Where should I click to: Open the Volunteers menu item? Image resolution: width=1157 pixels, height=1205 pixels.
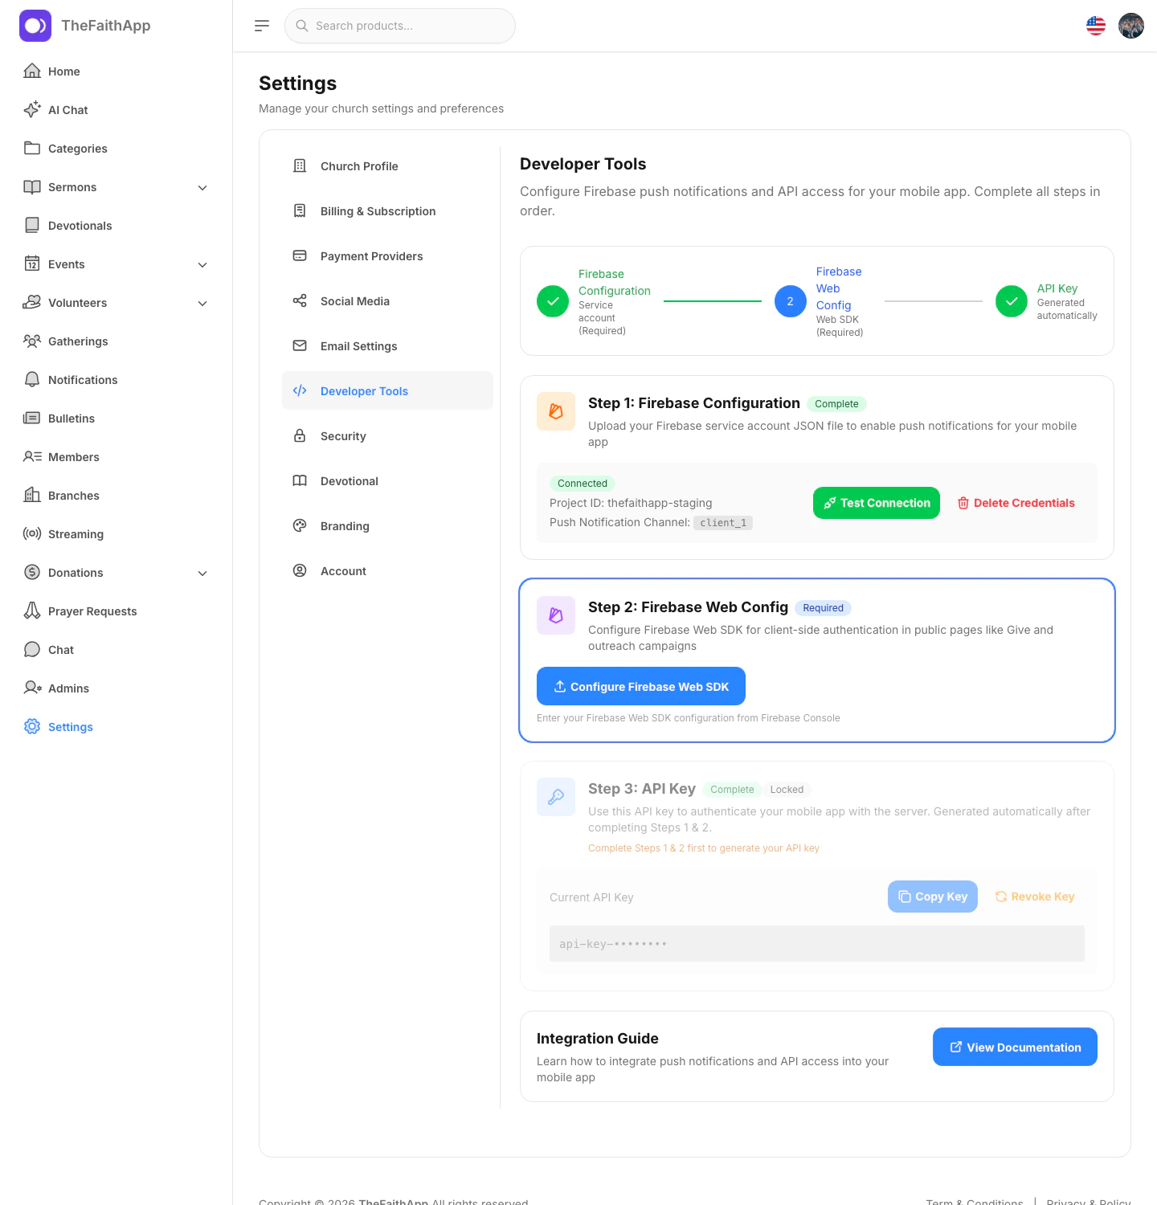(116, 303)
